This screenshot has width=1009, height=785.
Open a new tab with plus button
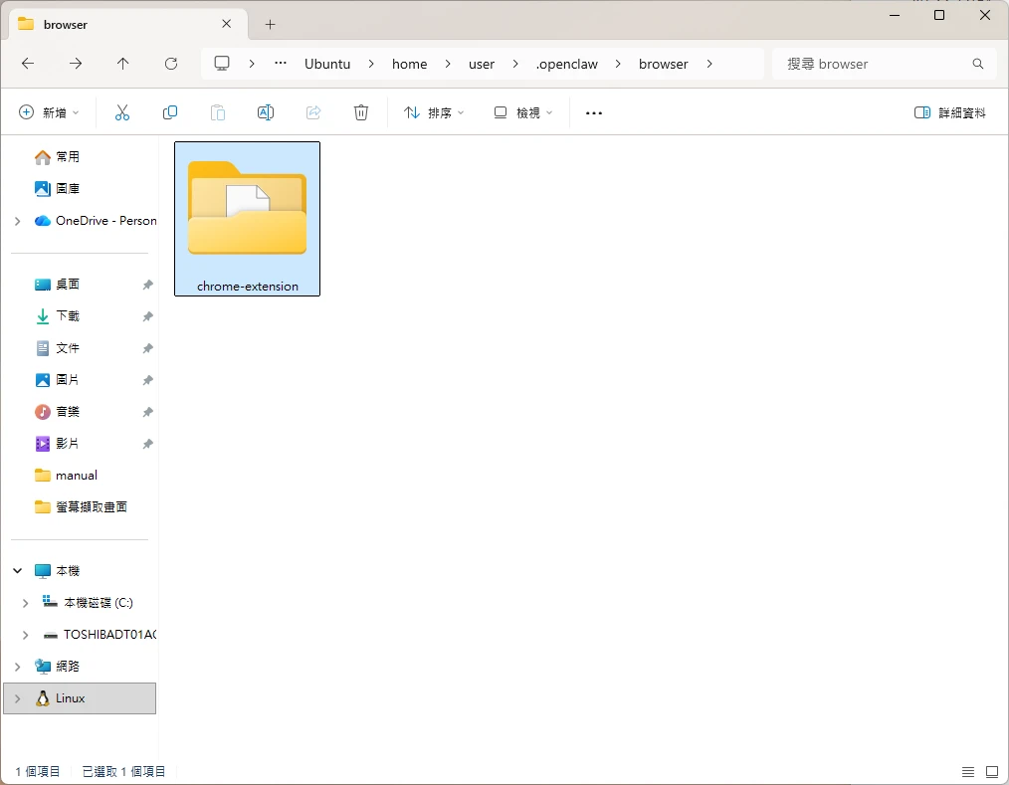coord(270,24)
